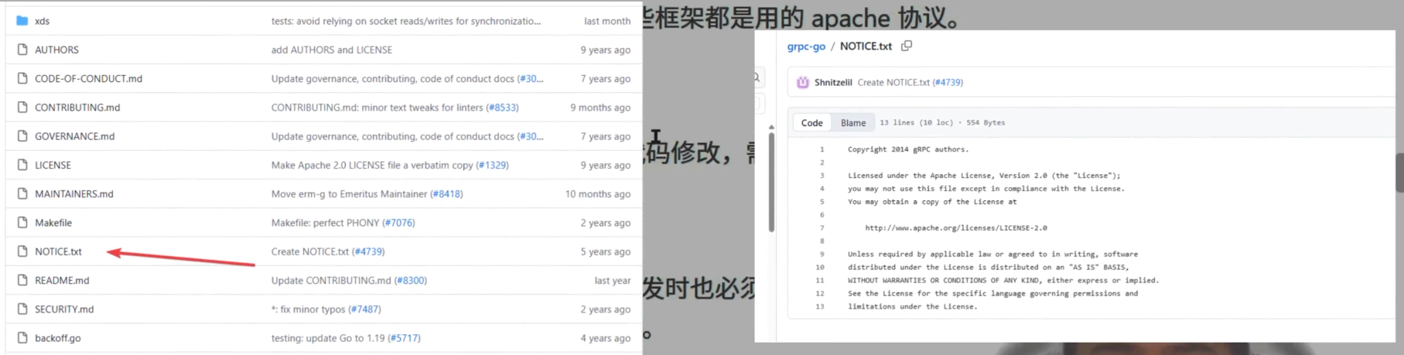Image resolution: width=1404 pixels, height=355 pixels.
Task: Open MAINTAINERS.md file
Action: point(74,193)
